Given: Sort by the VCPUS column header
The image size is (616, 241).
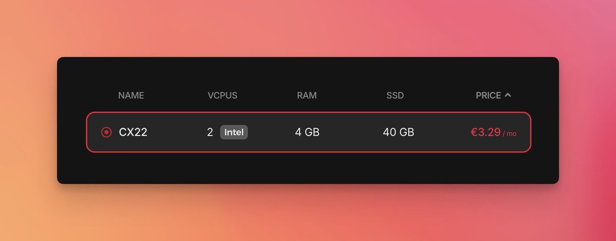Looking at the screenshot, I should pyautogui.click(x=222, y=95).
